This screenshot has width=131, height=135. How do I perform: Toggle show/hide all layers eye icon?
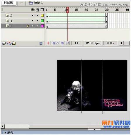[x=33, y=10]
